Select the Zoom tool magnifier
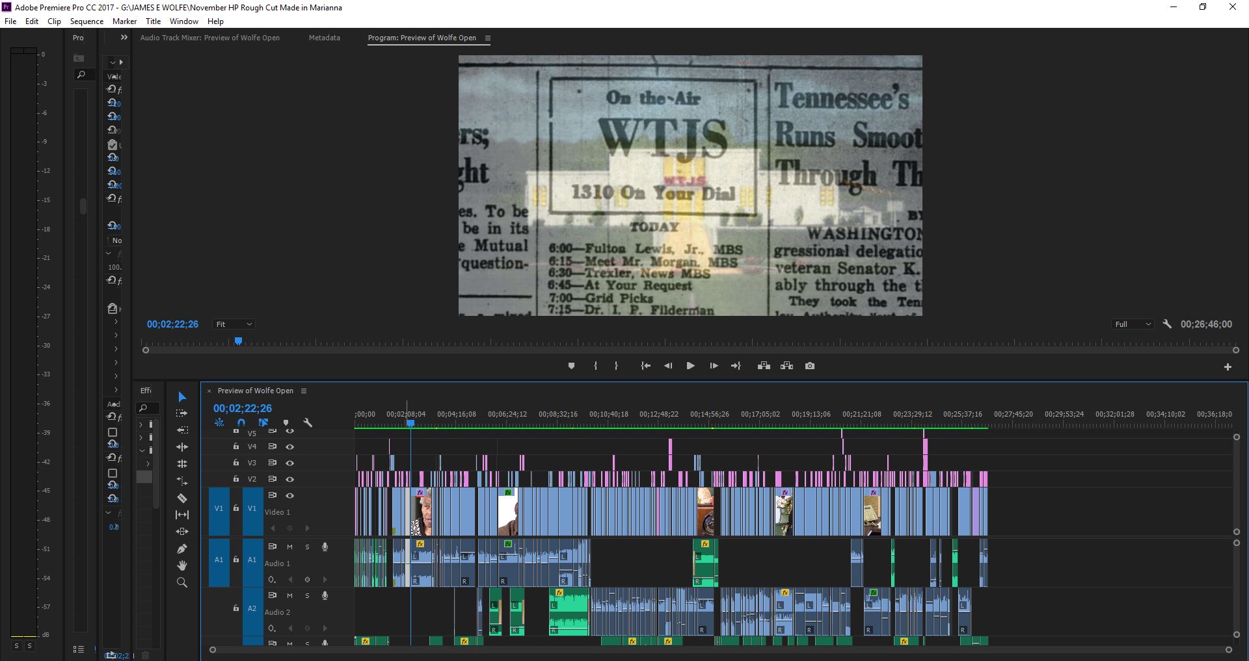This screenshot has height=661, width=1249. coord(182,582)
